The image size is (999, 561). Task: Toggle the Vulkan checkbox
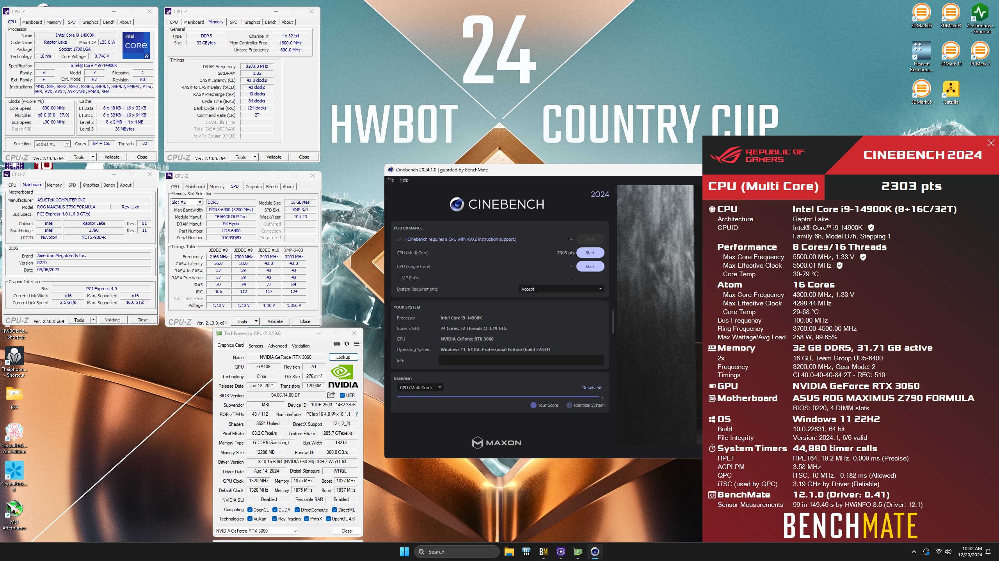(x=250, y=519)
